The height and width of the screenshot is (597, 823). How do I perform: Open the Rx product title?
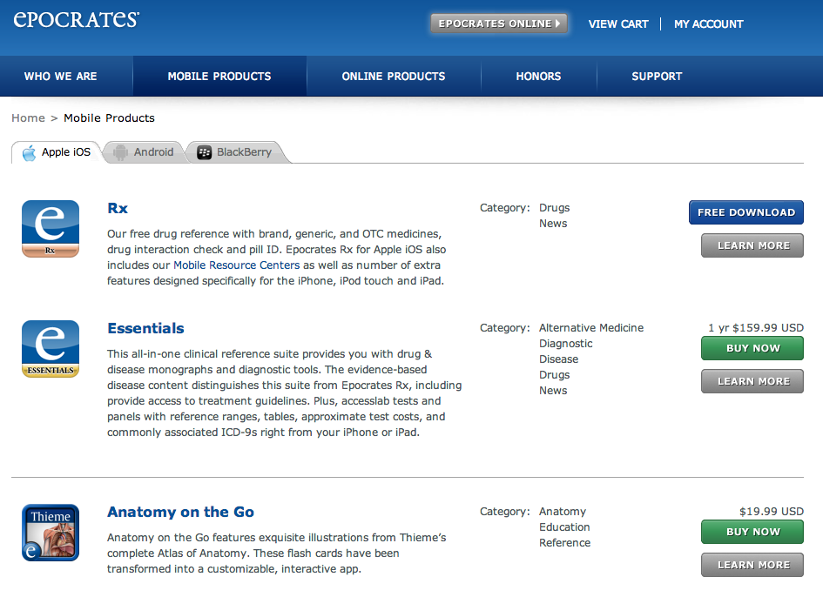118,208
